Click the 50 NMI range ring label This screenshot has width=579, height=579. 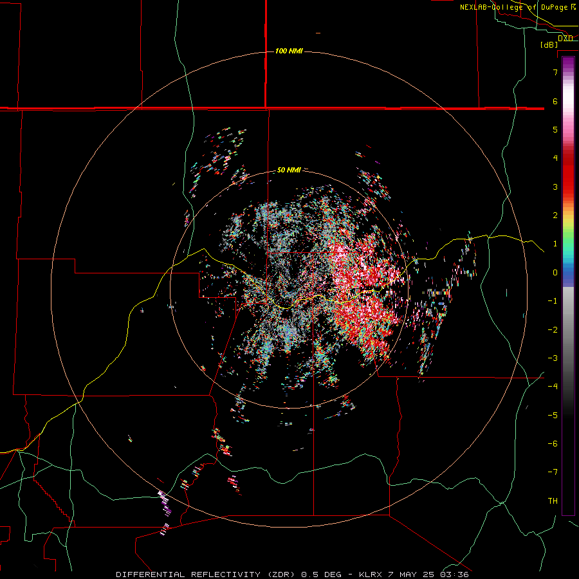click(x=289, y=170)
